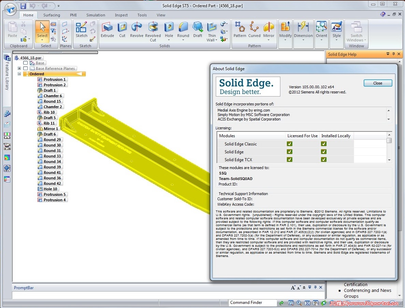This screenshot has height=308, width=405.
Task: Select the Curved pattern tool
Action: pos(254,30)
